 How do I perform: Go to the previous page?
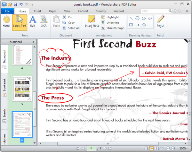pos(83,148)
